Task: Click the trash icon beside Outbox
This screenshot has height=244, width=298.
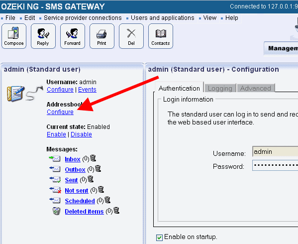Action: click(x=98, y=168)
